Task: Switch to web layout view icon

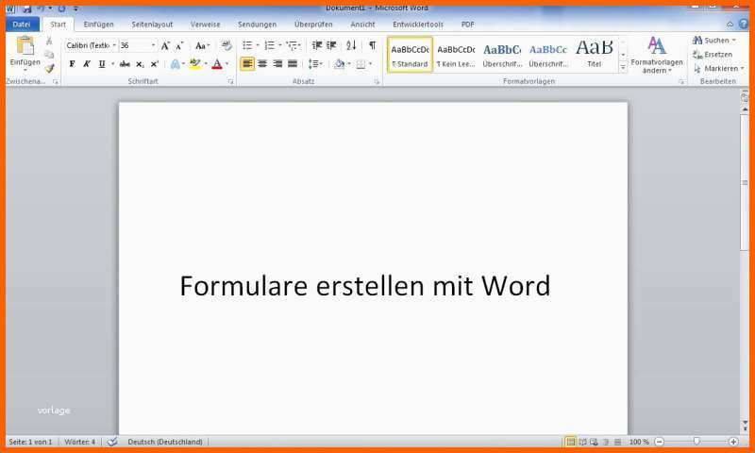Action: [x=595, y=442]
